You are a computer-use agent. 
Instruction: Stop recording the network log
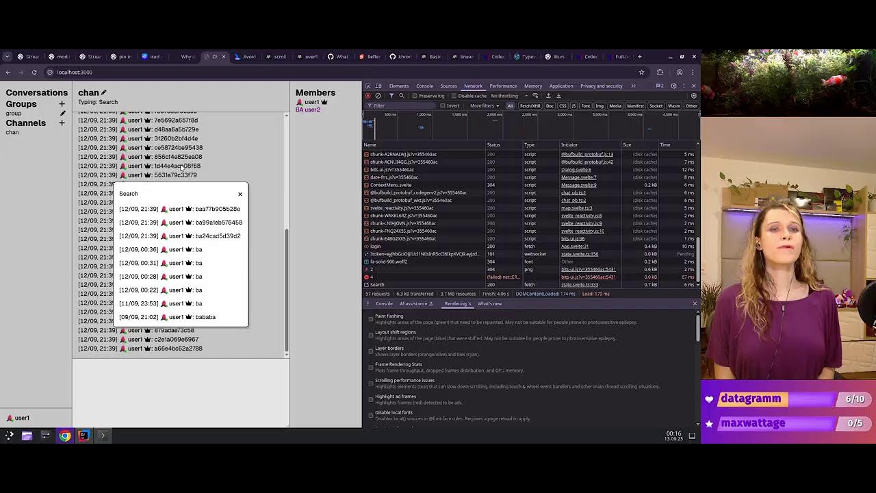[368, 96]
